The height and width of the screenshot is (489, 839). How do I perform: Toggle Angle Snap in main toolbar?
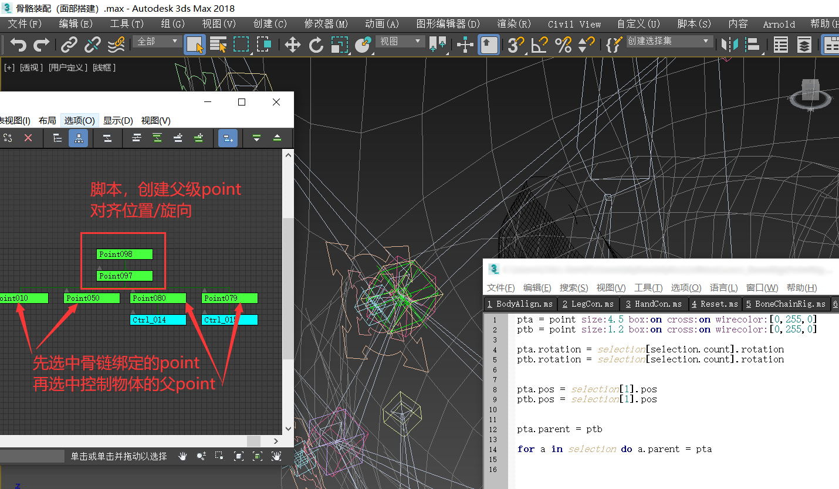tap(539, 45)
